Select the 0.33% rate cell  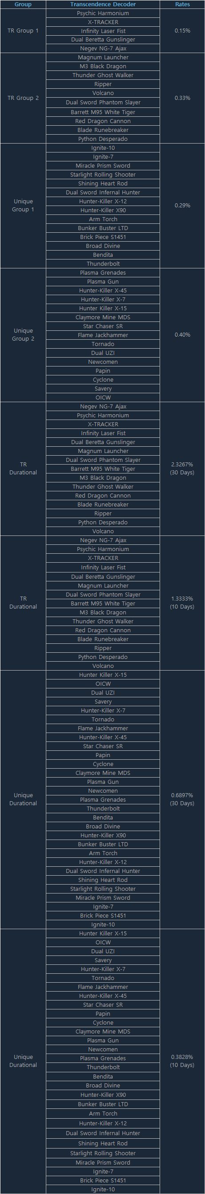coord(182,98)
